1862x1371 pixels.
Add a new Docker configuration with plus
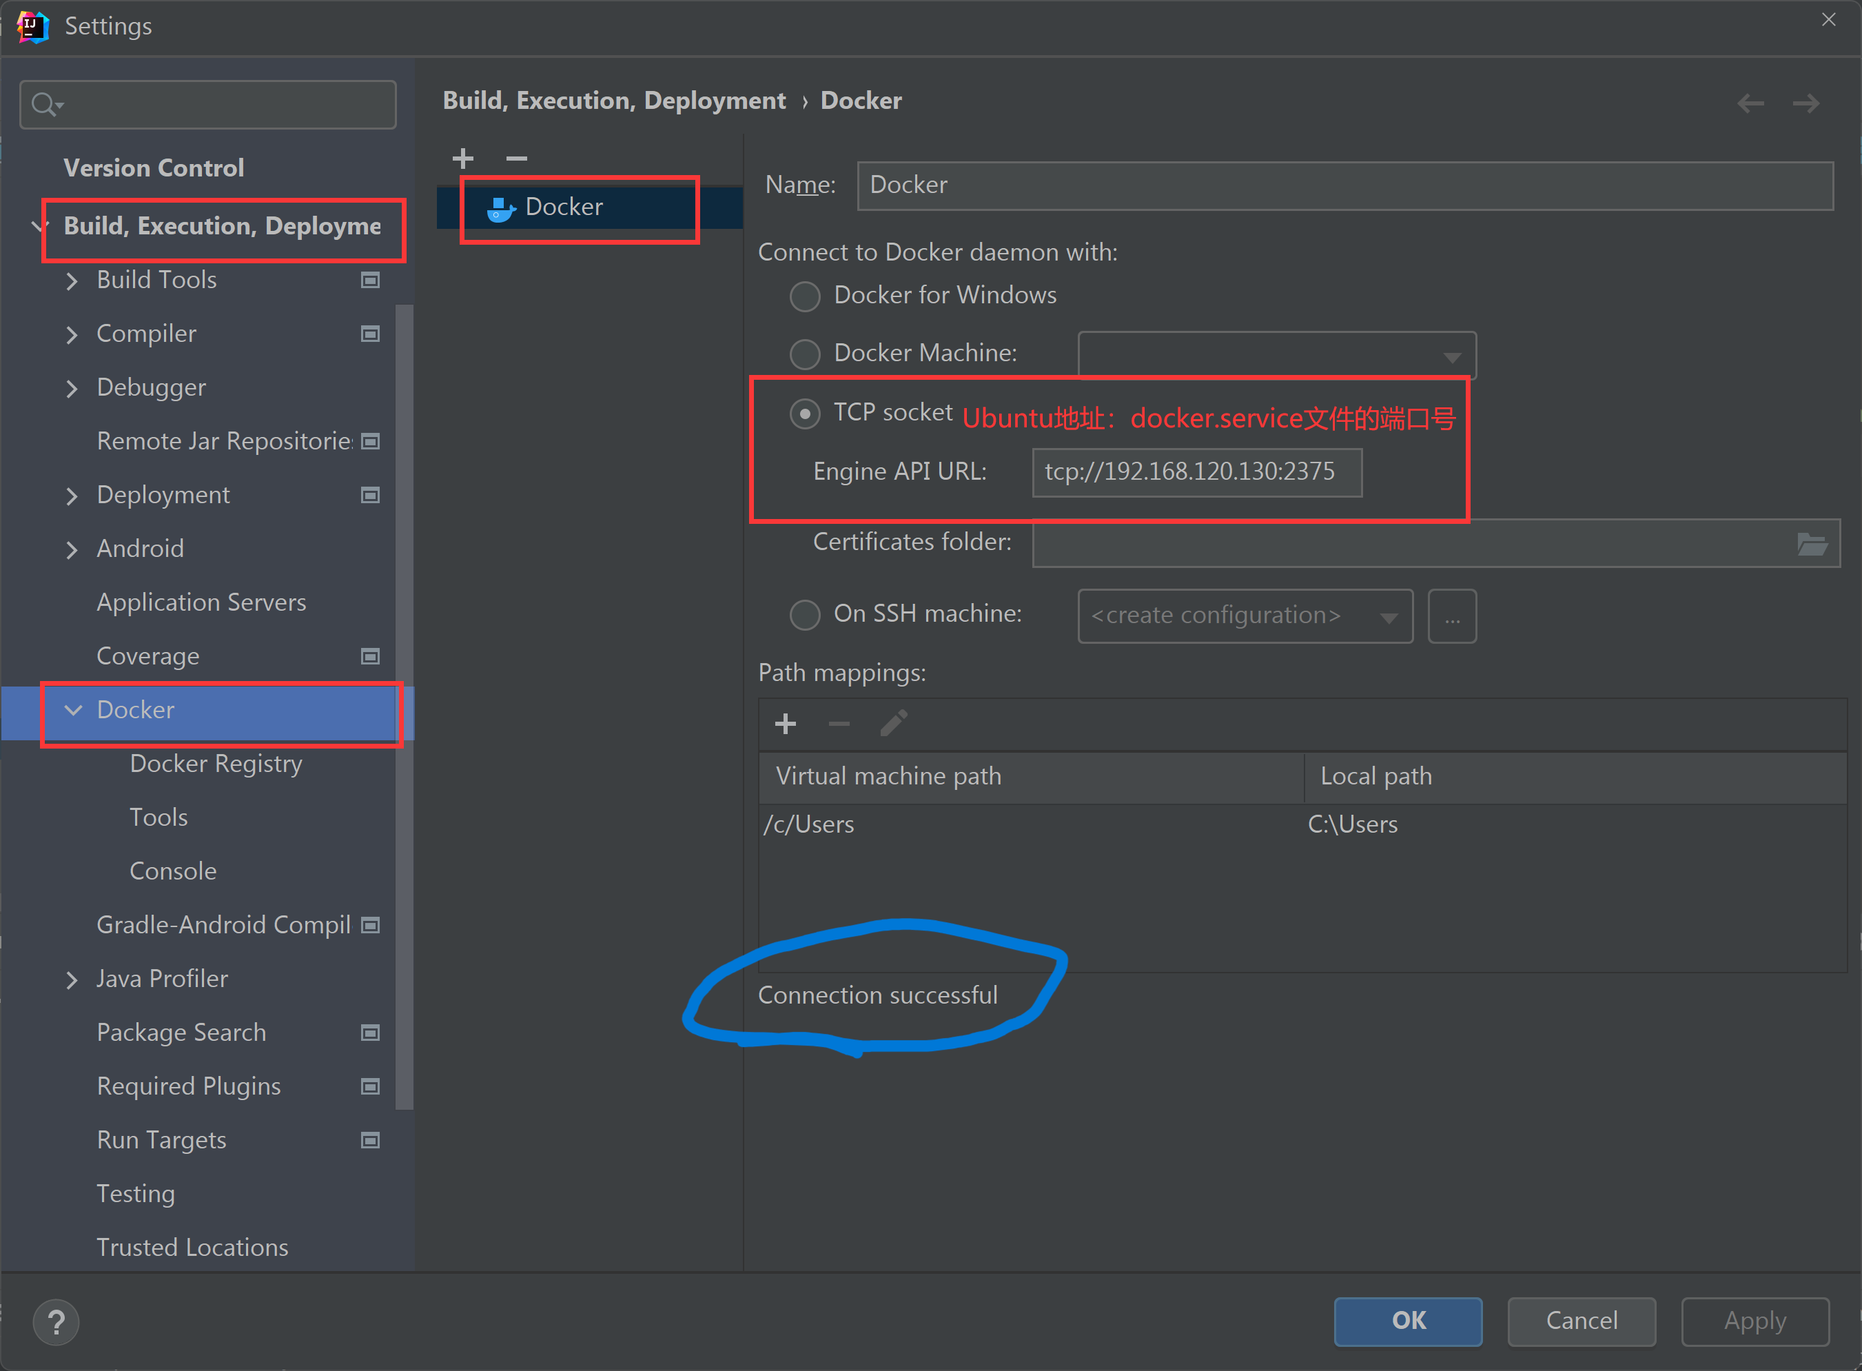coord(463,158)
